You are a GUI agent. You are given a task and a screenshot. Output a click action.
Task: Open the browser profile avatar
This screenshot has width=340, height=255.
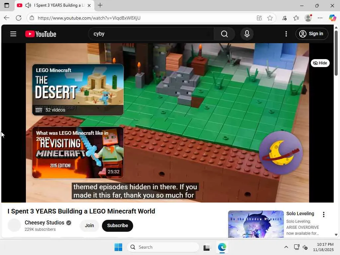[308, 18]
